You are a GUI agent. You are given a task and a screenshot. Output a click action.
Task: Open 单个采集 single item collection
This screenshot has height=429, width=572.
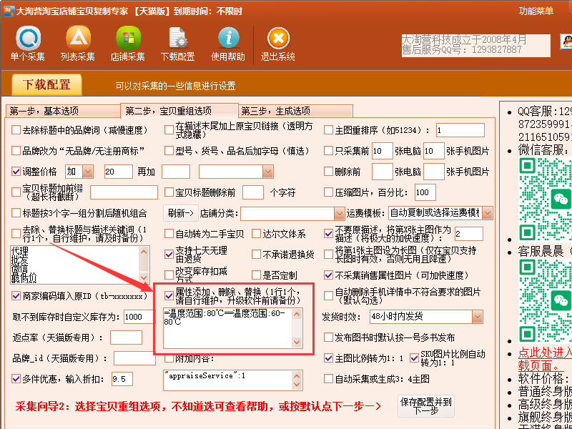tap(28, 44)
